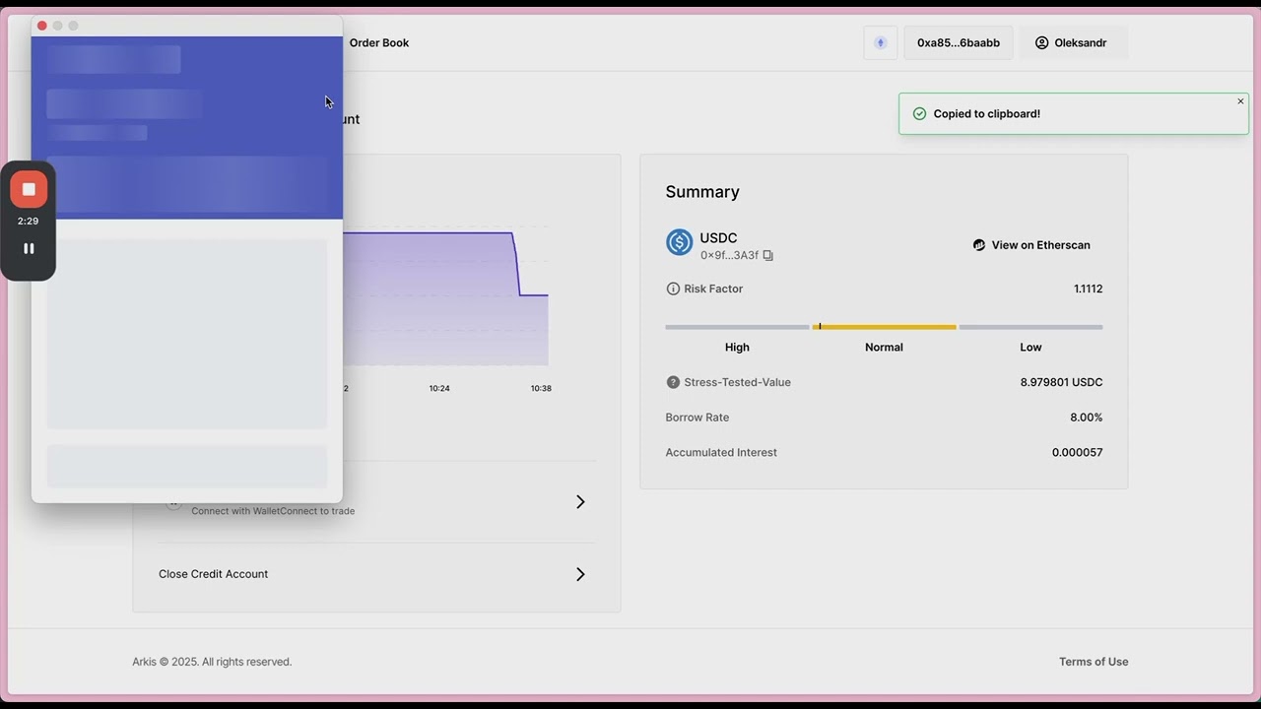Click the 10:38 chart axis label
The height and width of the screenshot is (709, 1261).
coord(541,388)
